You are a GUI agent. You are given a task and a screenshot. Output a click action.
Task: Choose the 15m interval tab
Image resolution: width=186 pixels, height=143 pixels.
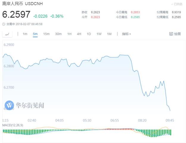[46, 34]
